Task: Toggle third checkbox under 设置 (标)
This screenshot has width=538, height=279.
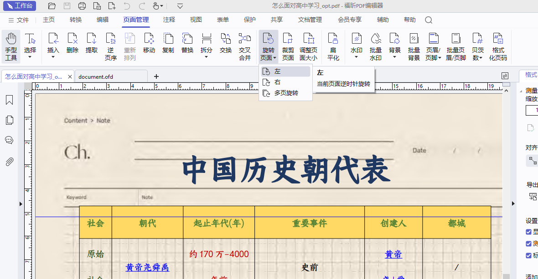Action: tap(529, 255)
